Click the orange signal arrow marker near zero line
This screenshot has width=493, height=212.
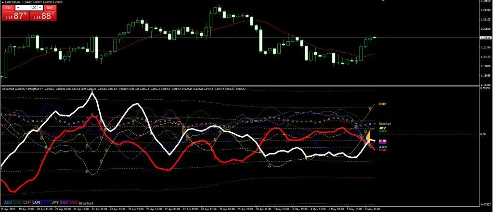click(368, 137)
